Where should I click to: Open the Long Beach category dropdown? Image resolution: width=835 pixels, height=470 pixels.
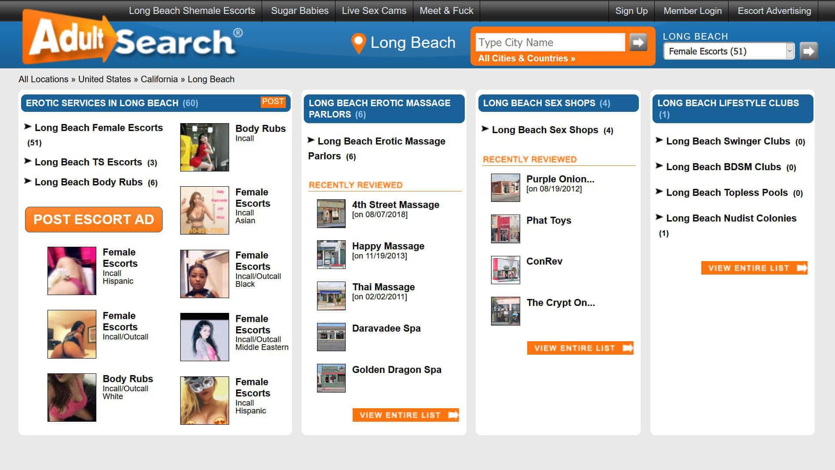tap(729, 51)
